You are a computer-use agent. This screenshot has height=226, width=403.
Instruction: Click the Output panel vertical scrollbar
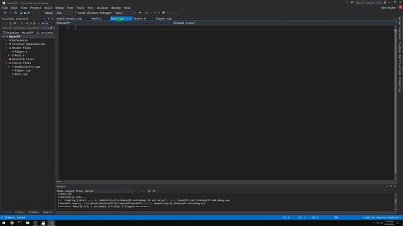click(395, 202)
